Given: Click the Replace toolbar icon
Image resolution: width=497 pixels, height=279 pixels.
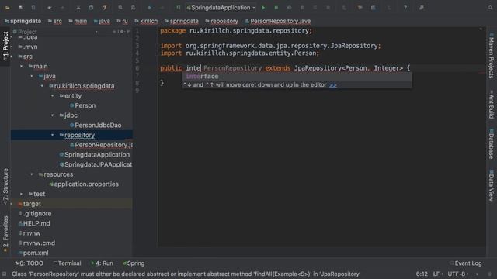Looking at the screenshot, I should [x=133, y=8].
